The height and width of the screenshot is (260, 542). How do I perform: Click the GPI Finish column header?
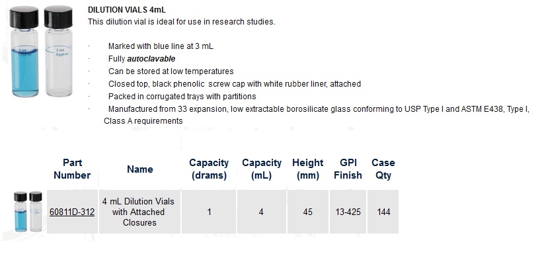[x=348, y=169]
